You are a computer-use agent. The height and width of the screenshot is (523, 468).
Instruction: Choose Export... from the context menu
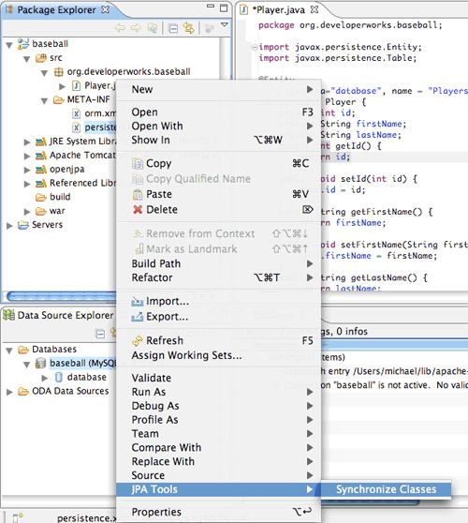click(218, 317)
